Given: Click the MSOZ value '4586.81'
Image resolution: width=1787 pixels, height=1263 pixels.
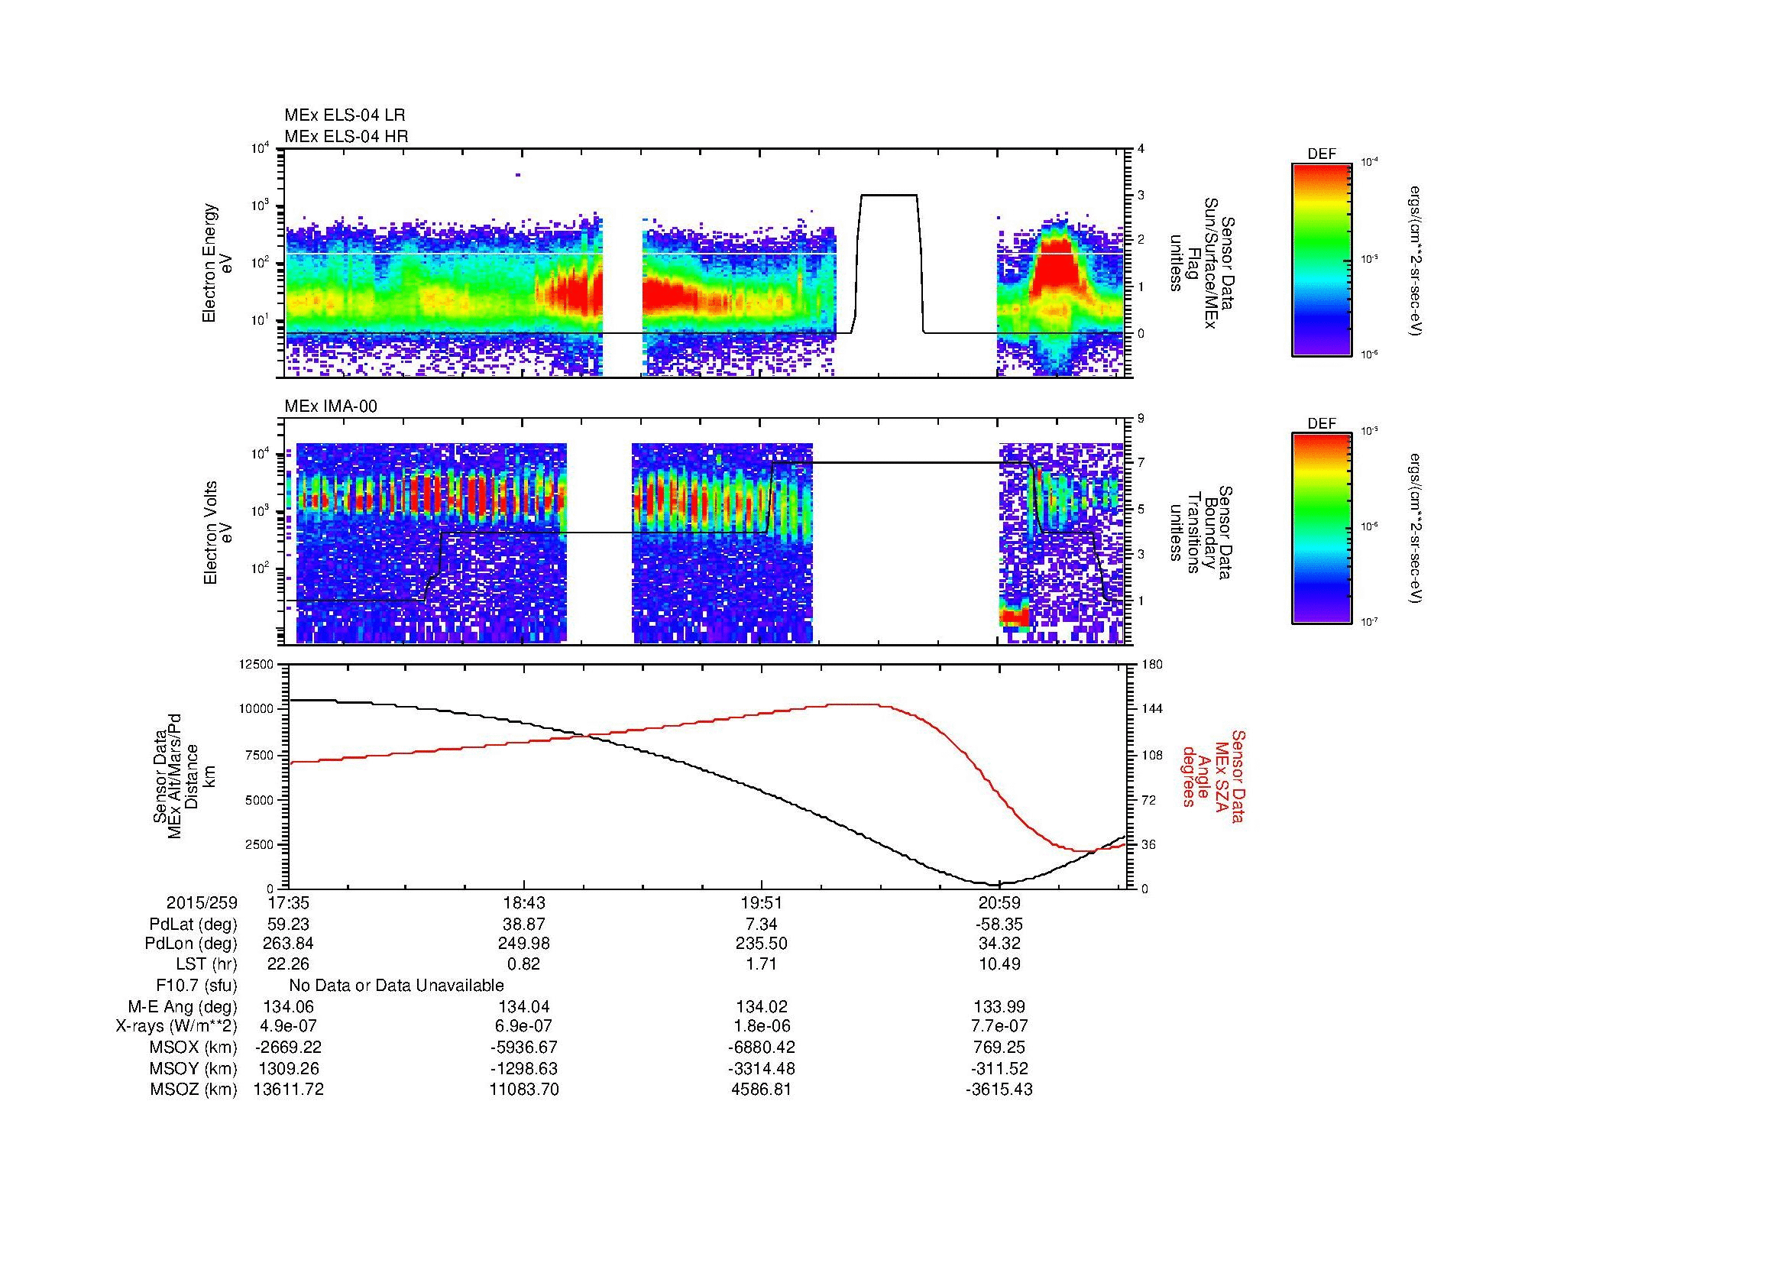Looking at the screenshot, I should coord(761,1090).
